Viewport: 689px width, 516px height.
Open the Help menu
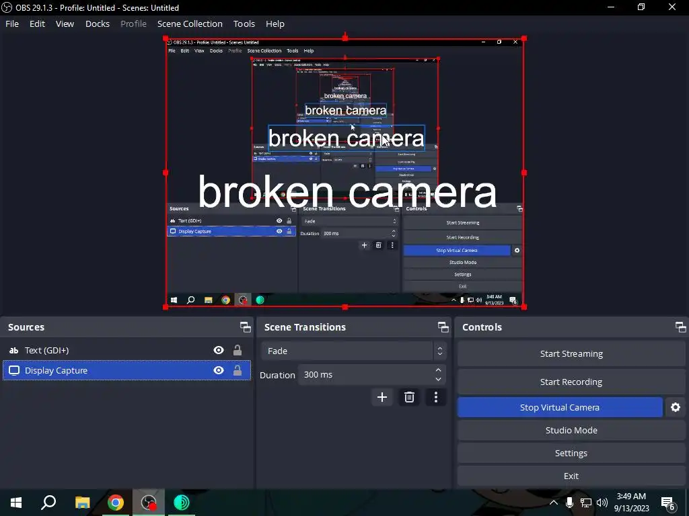275,24
